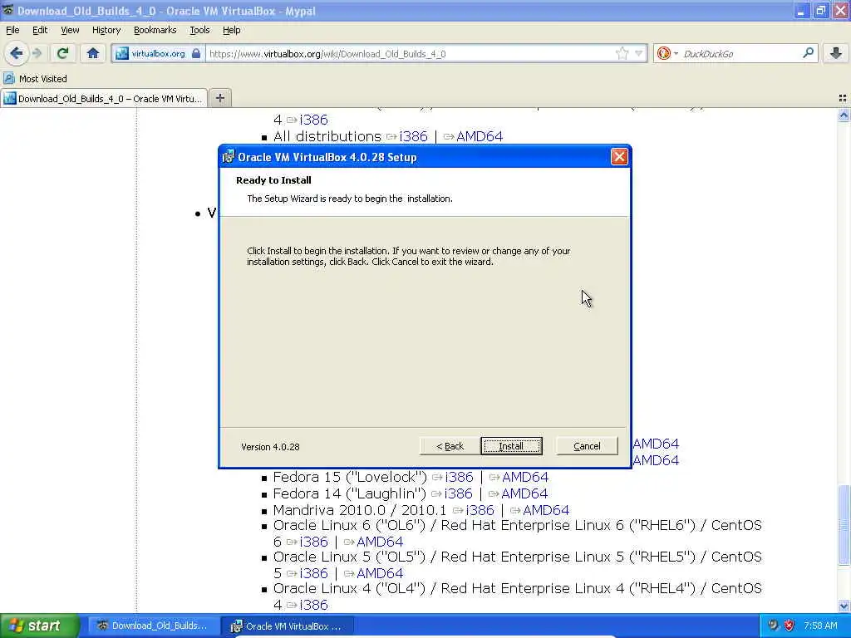Open Oracle Linux 5 AMD64 link
This screenshot has height=638, width=851.
pos(380,573)
